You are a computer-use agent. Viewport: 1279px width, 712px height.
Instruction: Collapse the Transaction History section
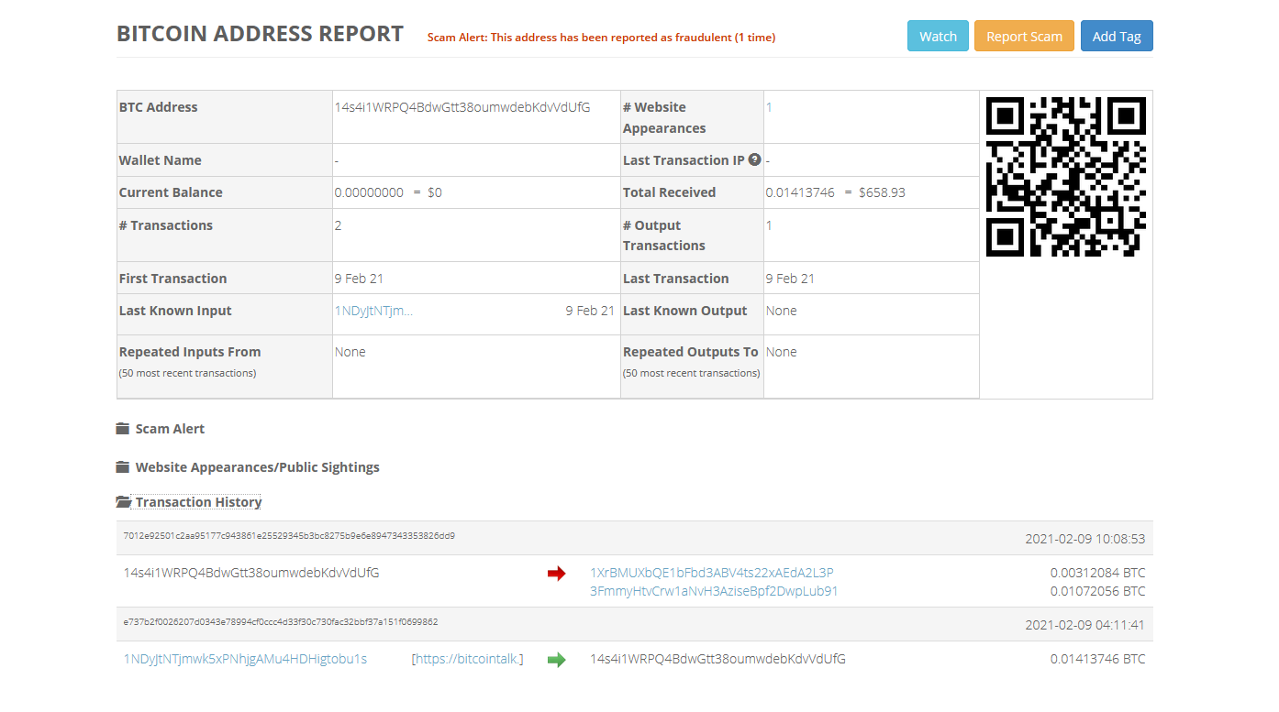[198, 502]
